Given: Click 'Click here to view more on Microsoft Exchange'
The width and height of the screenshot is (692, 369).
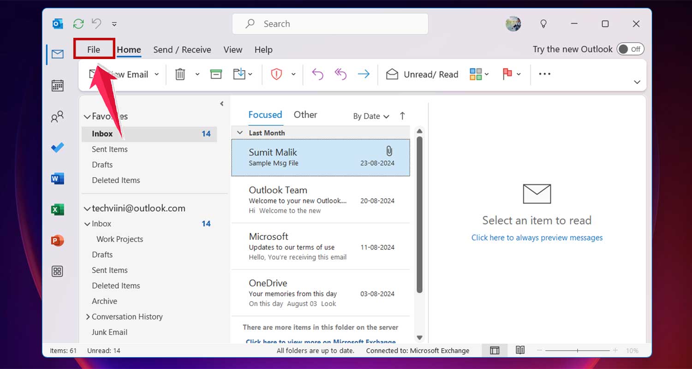Looking at the screenshot, I should (x=320, y=342).
